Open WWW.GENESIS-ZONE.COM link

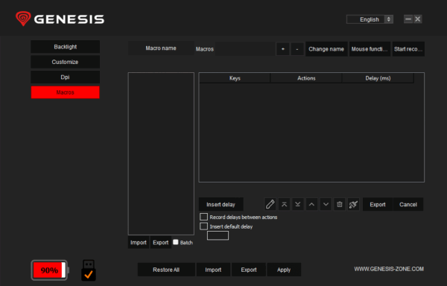389,269
